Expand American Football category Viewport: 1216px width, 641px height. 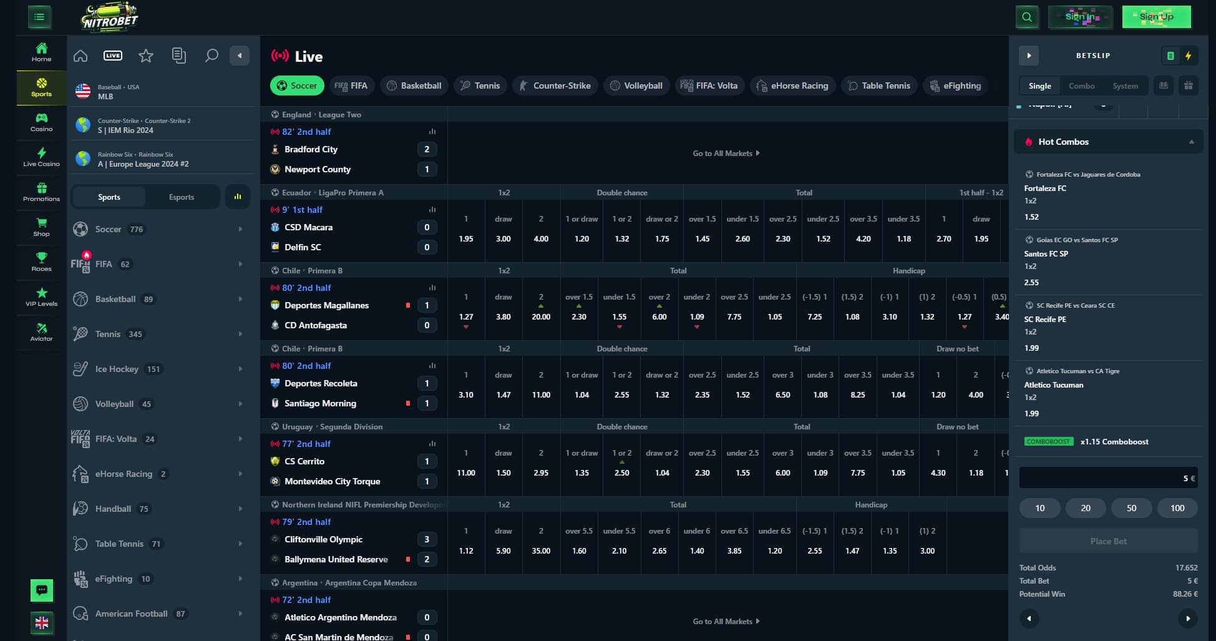pos(163,614)
